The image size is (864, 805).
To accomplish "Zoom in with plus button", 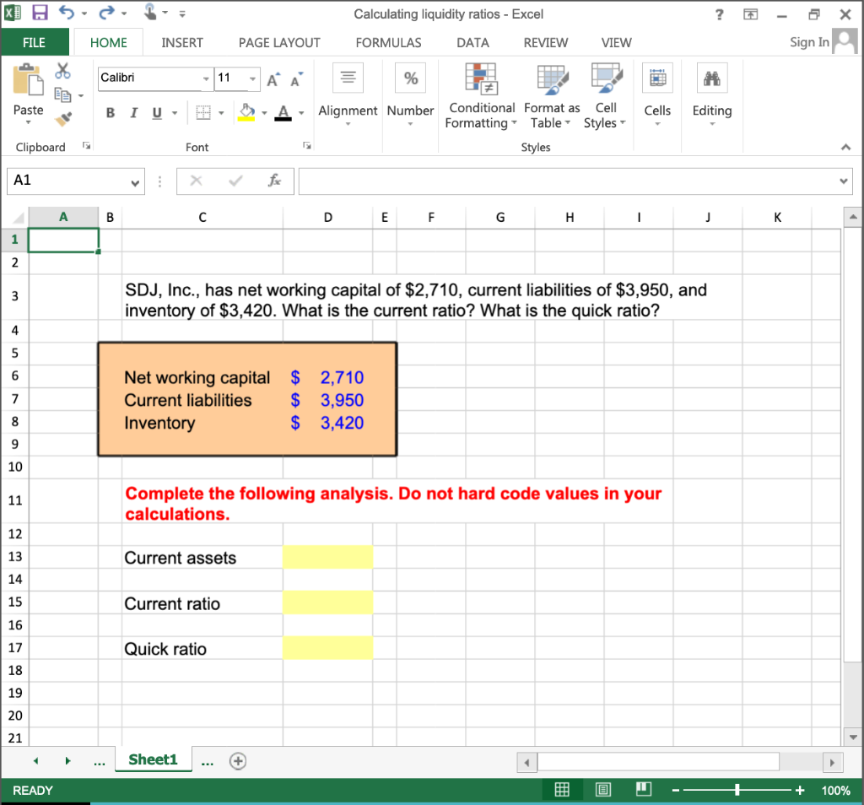I will click(x=800, y=790).
